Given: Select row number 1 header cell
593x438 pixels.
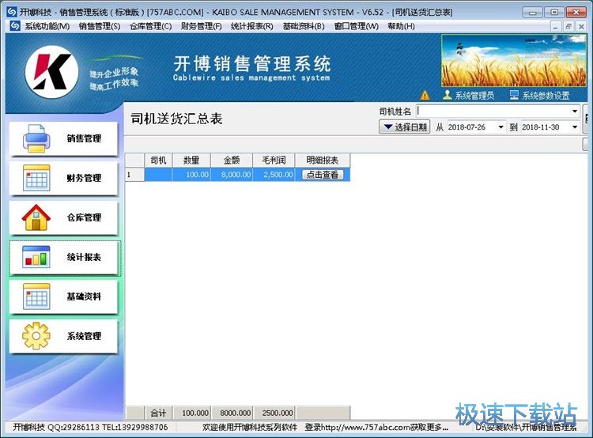Looking at the screenshot, I should point(134,175).
